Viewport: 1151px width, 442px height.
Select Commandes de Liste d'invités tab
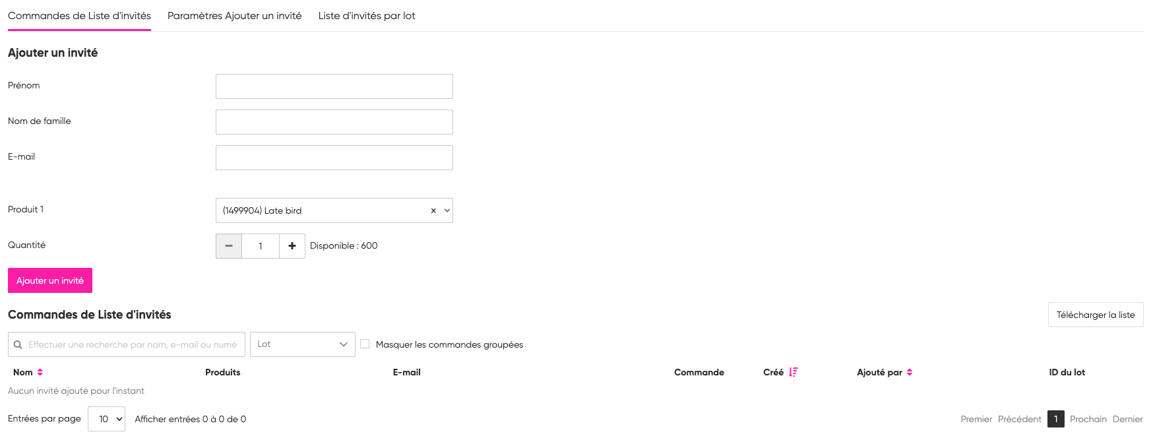79,16
